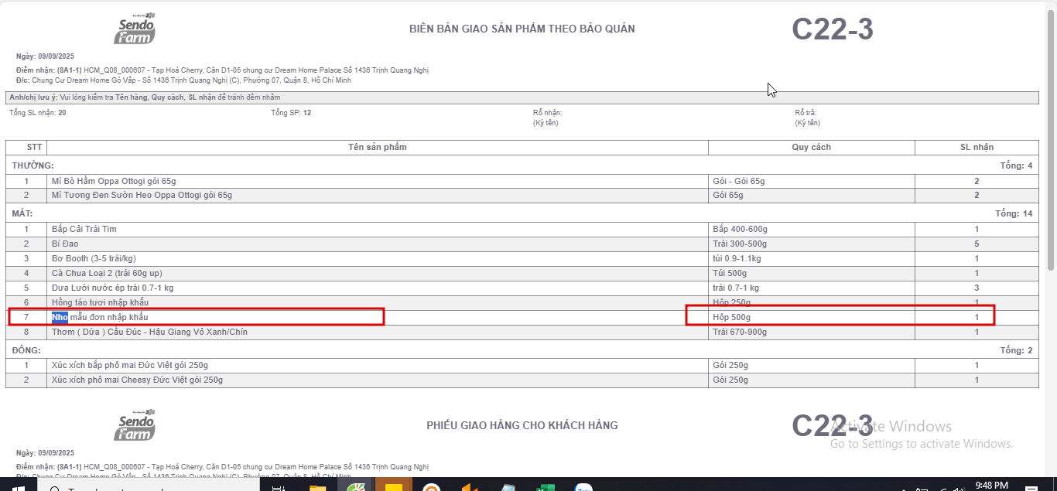The image size is (1057, 491).
Task: Click Tổng SP: 12
Action: point(291,113)
